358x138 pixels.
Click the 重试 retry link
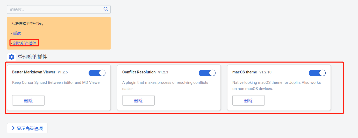(17, 33)
